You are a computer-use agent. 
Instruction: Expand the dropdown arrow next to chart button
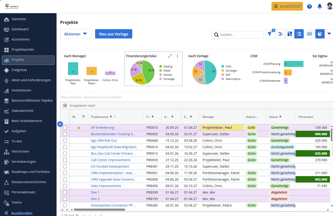coord(329,34)
